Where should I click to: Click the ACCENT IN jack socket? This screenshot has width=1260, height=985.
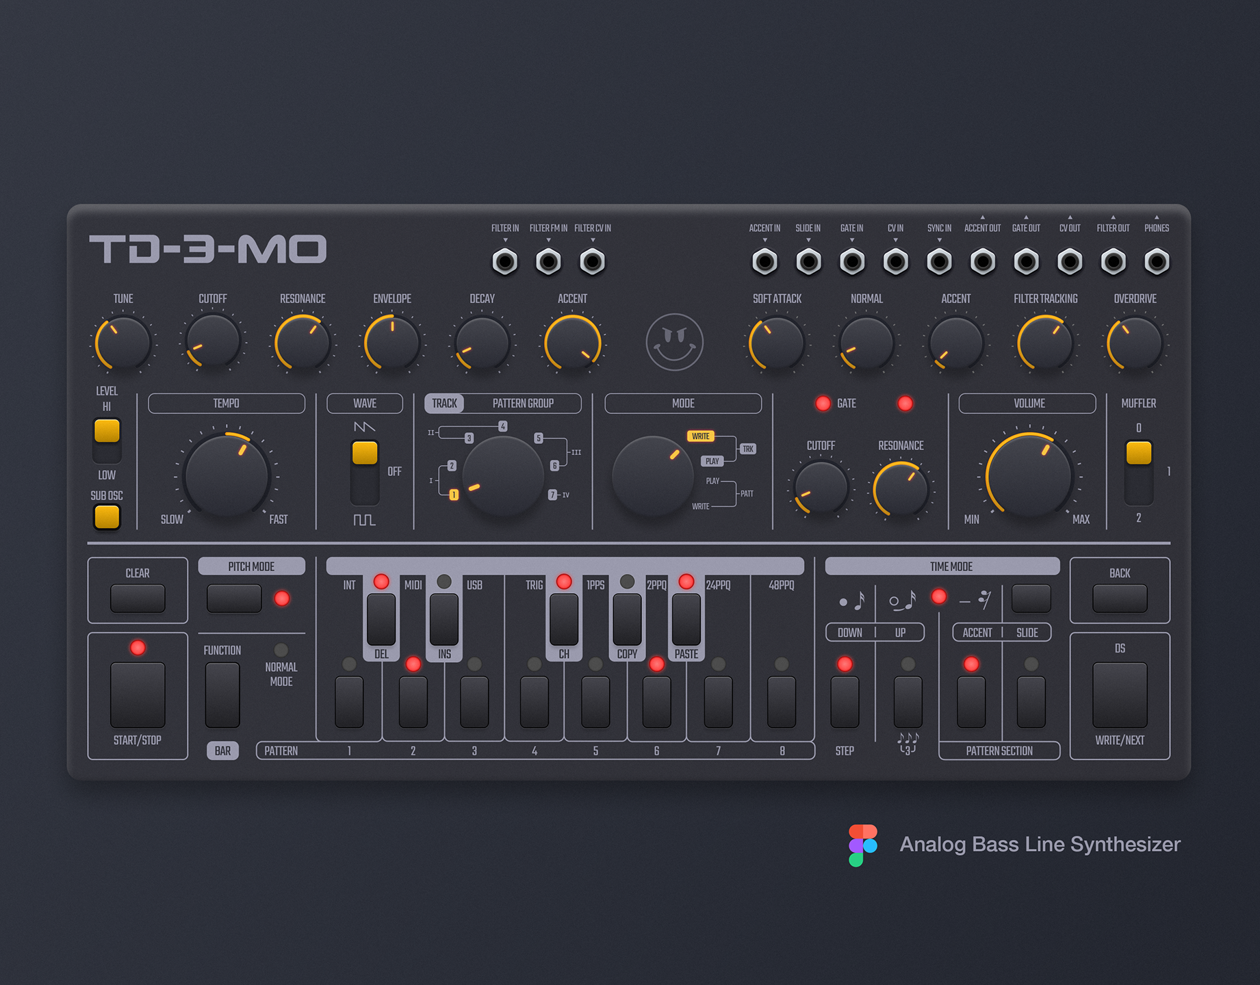tap(764, 261)
